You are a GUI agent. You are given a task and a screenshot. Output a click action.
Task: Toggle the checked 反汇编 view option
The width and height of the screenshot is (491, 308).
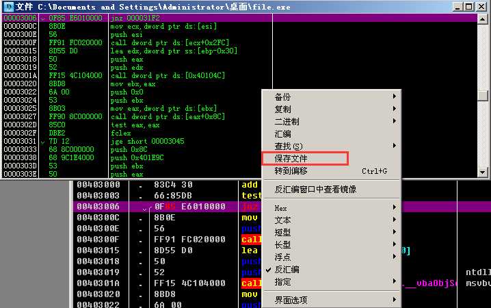pyautogui.click(x=331, y=269)
